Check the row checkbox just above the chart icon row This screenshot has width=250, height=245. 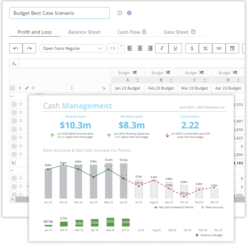(x=14, y=154)
